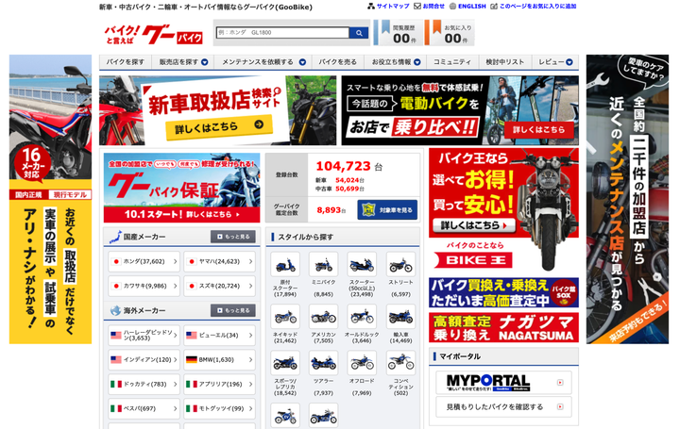The image size is (680, 429).
Task: Choose オールドルック style icon
Action: [362, 317]
